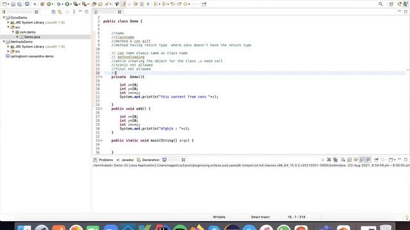Toggle Mark Occurrences highlighter icon
This screenshot has width=410, height=230.
pyautogui.click(x=124, y=4)
